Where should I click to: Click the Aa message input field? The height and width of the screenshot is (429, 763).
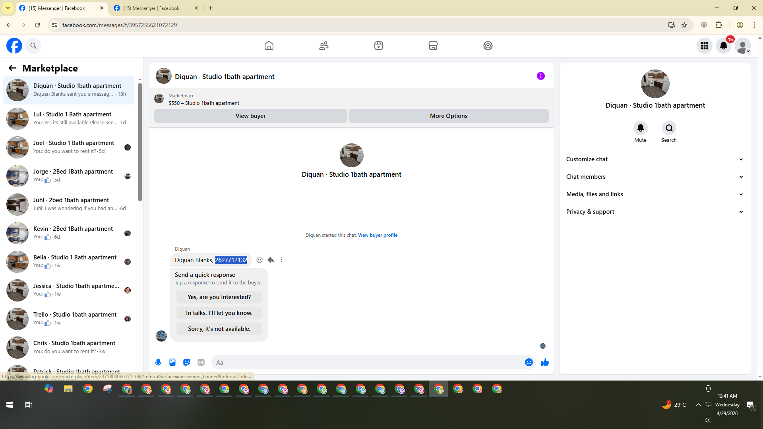click(366, 362)
